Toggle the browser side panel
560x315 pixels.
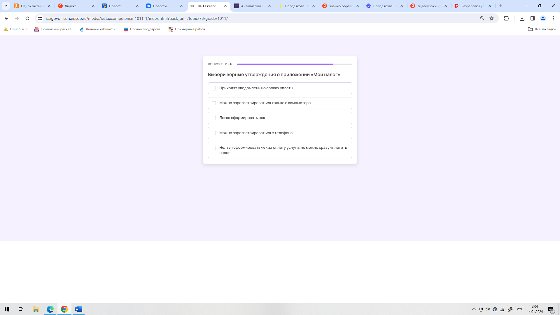point(533,18)
